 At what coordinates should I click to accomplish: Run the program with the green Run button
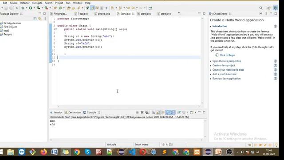click(31, 8)
